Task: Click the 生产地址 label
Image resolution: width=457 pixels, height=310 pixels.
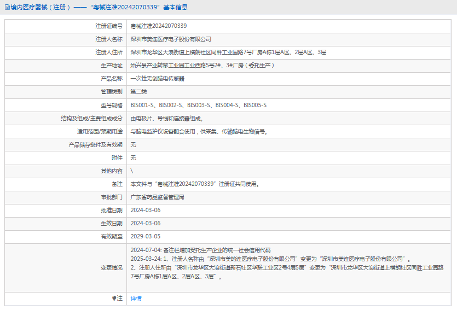Action: click(112, 66)
